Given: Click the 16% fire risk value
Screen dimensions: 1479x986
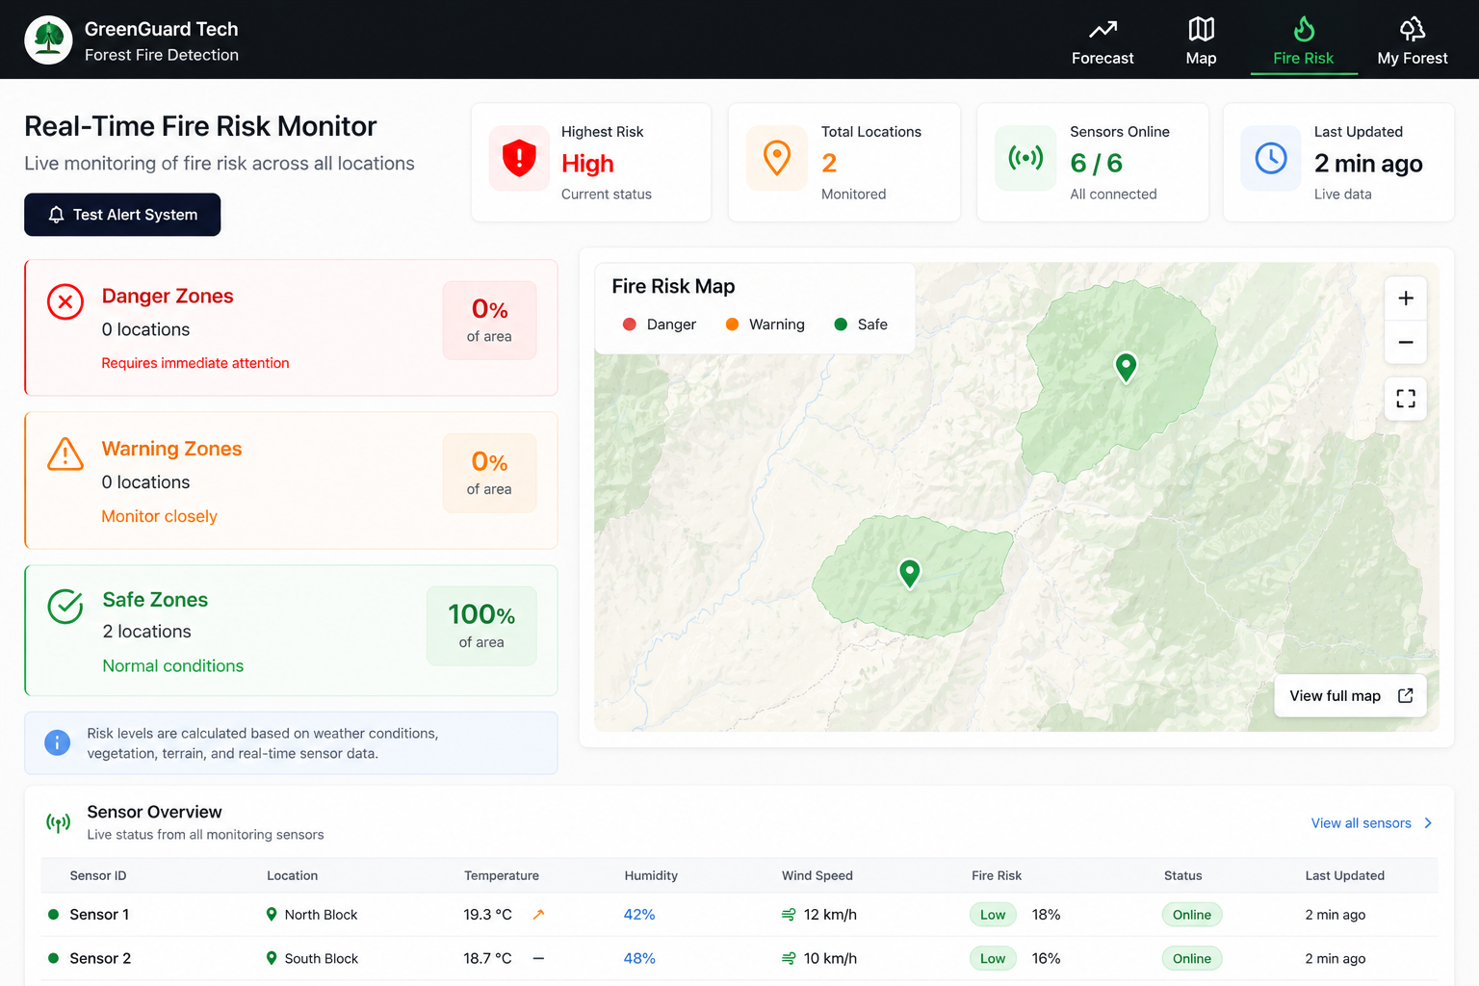Looking at the screenshot, I should pyautogui.click(x=1047, y=958).
